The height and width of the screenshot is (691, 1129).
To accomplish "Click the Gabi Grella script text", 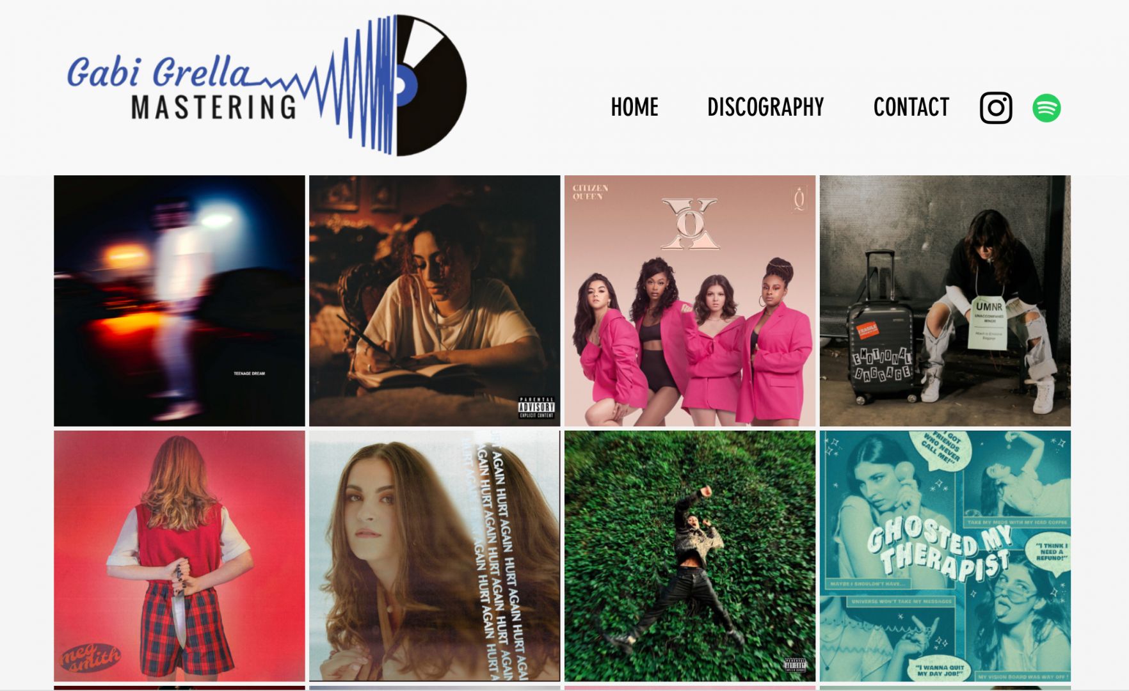I will coord(159,72).
